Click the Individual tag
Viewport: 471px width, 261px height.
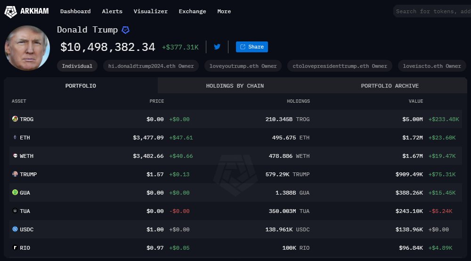tap(77, 66)
